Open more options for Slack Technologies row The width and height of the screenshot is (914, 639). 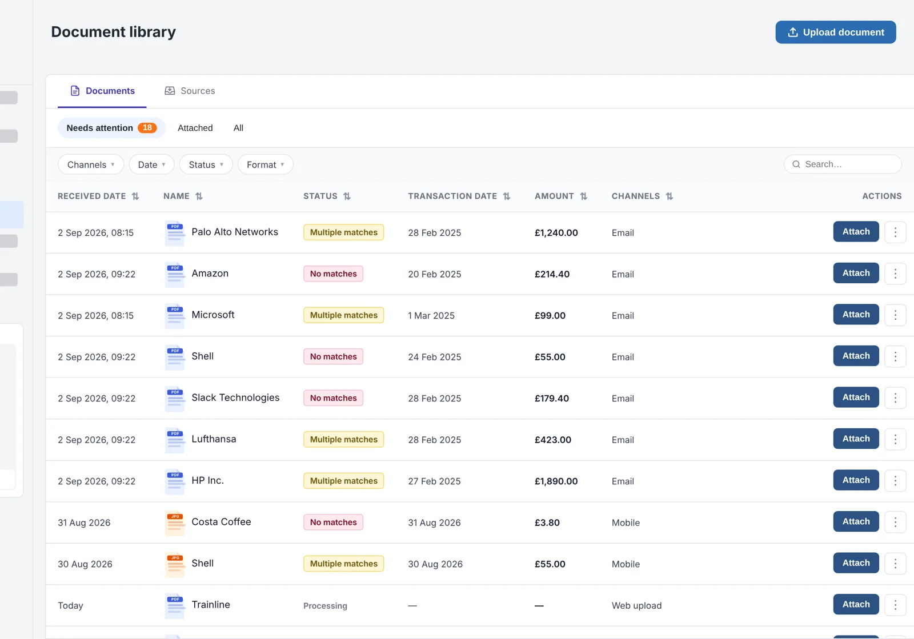point(895,398)
